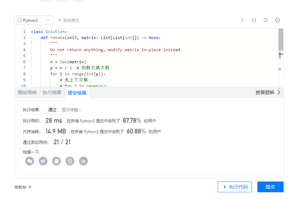Viewport: 292px width, 199px height.
Task: Open the editor info icon
Action: pos(242,20)
